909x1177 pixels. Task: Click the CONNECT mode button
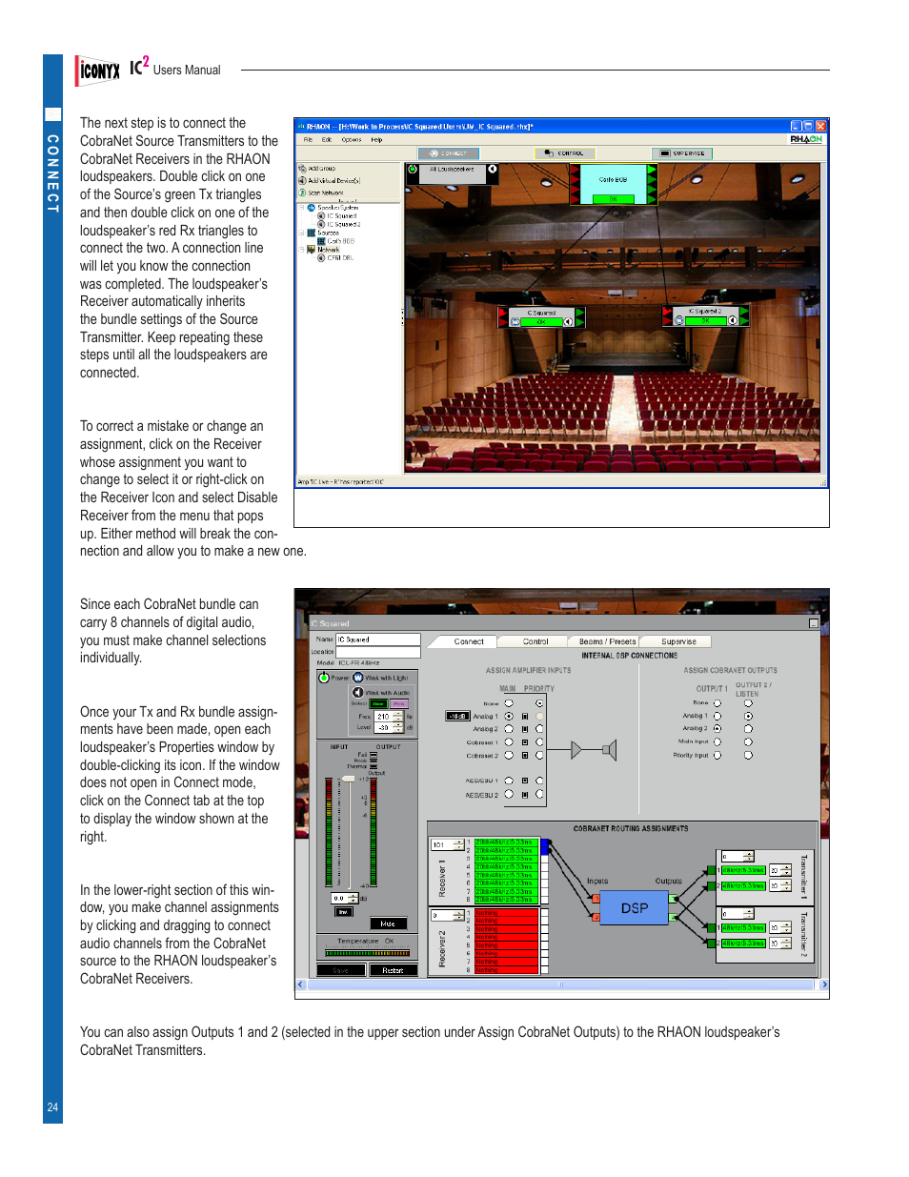click(448, 153)
